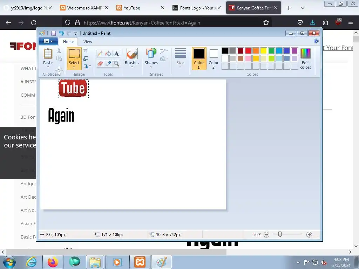Click the Cut scissors icon

point(59,50)
